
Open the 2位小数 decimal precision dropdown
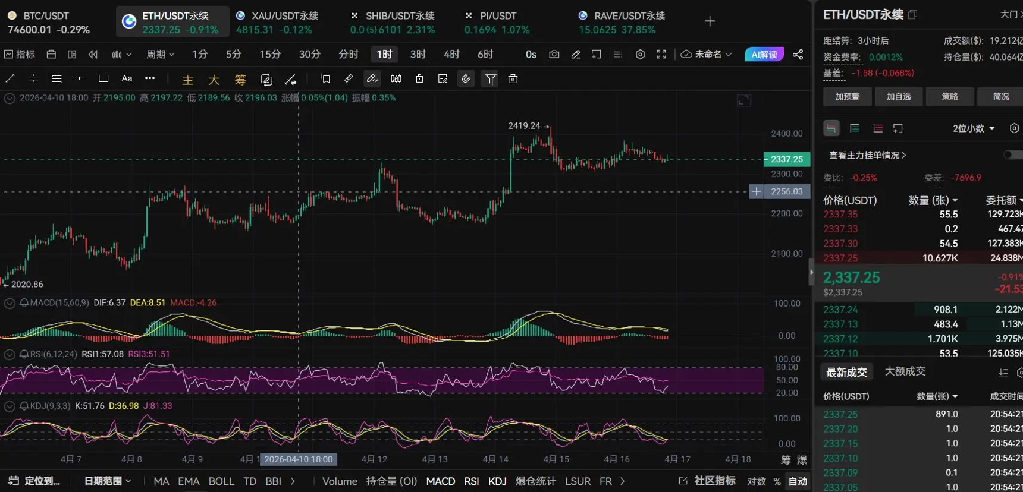(x=974, y=128)
